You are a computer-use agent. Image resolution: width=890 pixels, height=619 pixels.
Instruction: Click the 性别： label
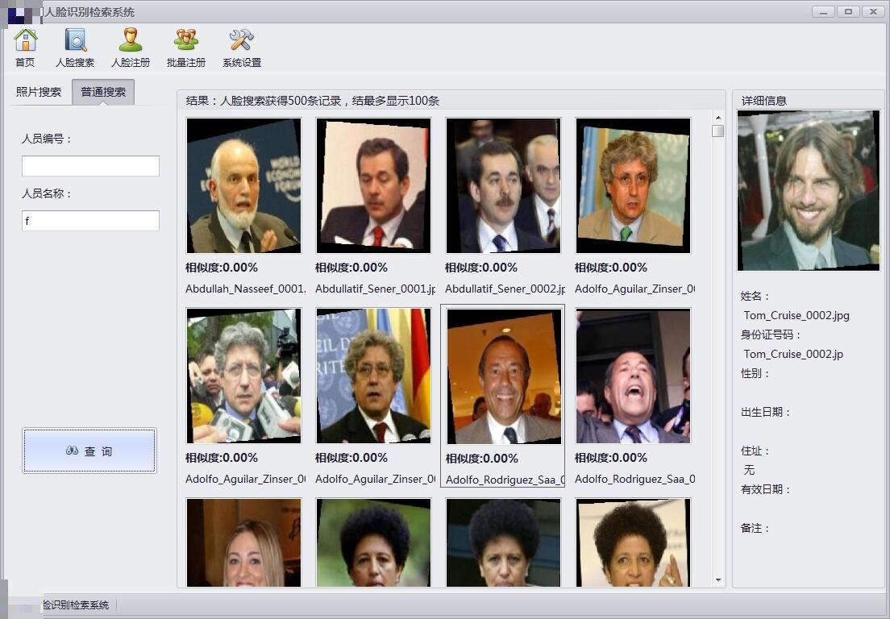(755, 373)
